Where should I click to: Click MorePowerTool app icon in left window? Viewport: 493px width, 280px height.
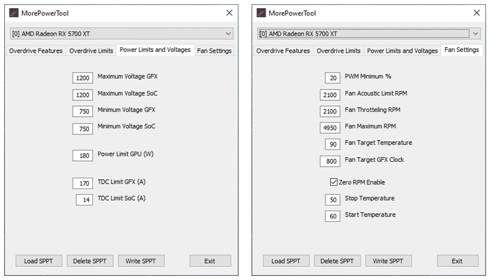tap(14, 13)
